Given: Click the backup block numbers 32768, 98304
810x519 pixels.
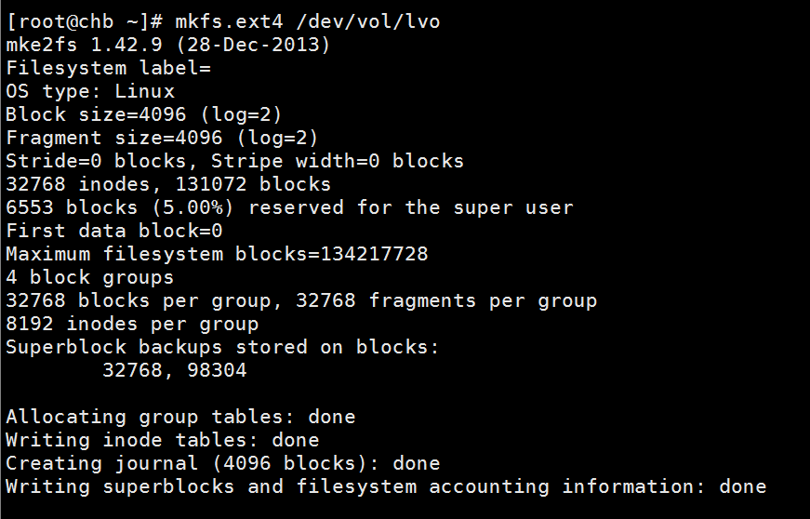Looking at the screenshot, I should (x=174, y=370).
